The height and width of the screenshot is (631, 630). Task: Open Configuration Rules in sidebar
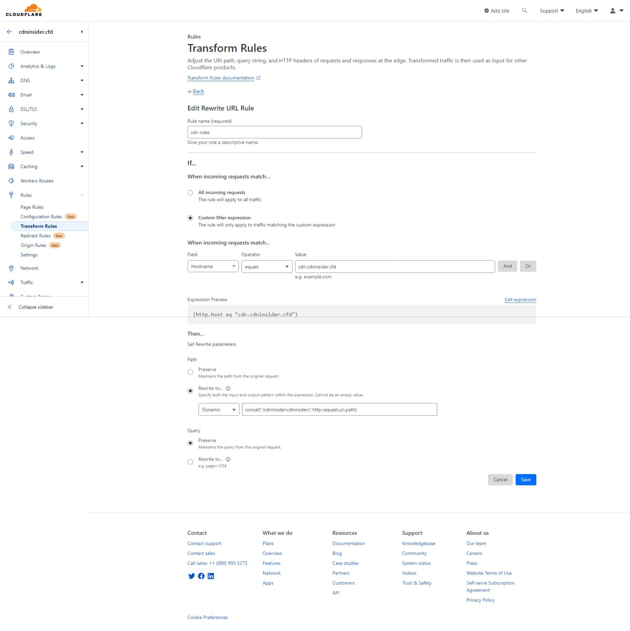tap(41, 217)
